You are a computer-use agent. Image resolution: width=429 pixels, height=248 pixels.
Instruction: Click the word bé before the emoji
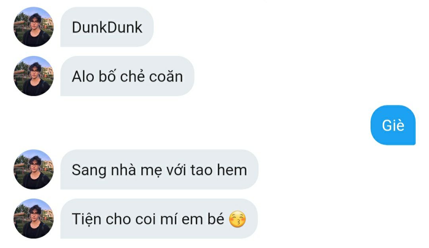point(216,219)
